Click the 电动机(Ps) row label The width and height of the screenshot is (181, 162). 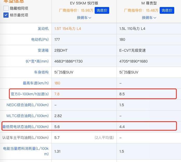pyautogui.click(x=40, y=39)
